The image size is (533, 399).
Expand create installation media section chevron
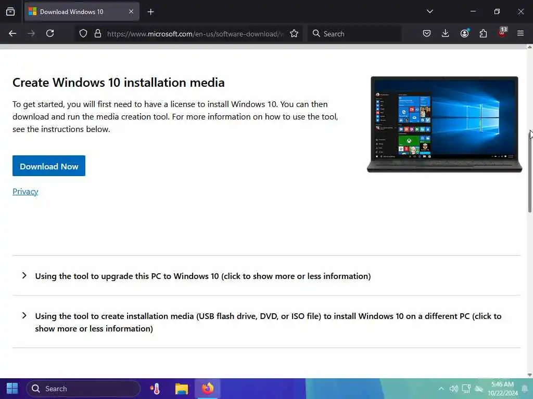[24, 315]
